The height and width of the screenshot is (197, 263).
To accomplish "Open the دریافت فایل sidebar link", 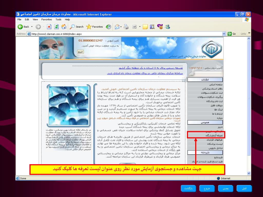I will [217, 105].
